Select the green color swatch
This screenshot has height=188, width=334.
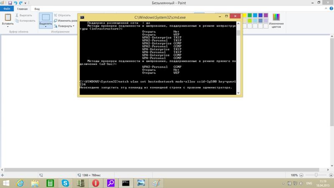pos(250,15)
